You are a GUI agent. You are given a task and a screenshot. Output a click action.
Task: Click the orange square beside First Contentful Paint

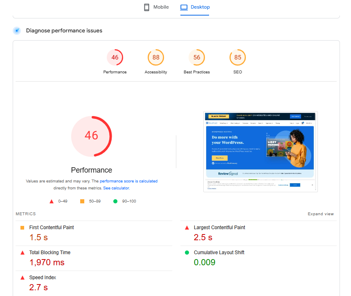[x=22, y=228]
